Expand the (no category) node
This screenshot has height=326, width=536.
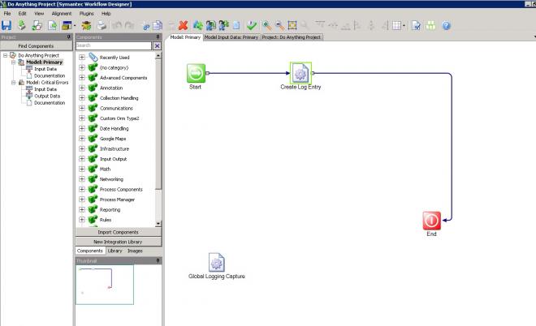(82, 67)
